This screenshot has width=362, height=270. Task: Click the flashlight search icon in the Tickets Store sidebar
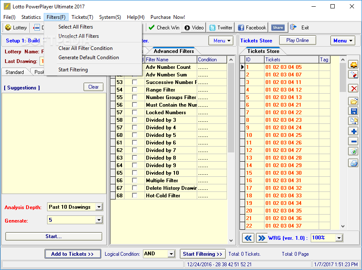pos(354,74)
